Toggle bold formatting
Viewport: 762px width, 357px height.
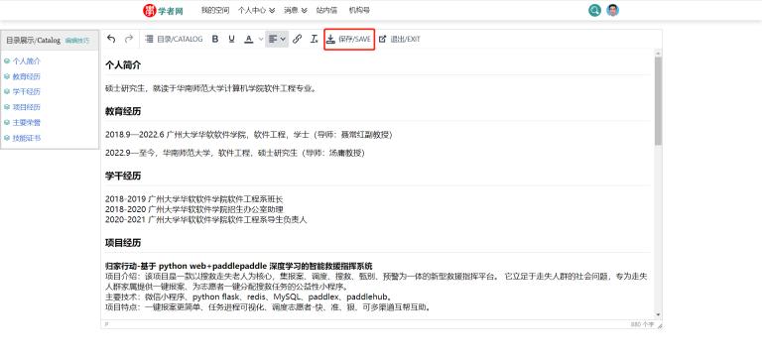point(215,39)
